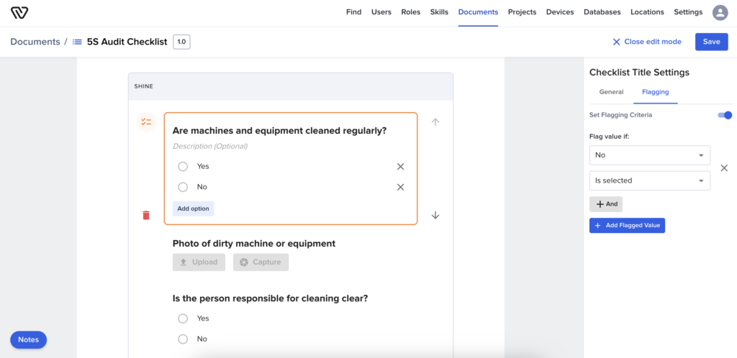Remove the Yes option with its X
Viewport: 737px width, 358px height.
[400, 166]
